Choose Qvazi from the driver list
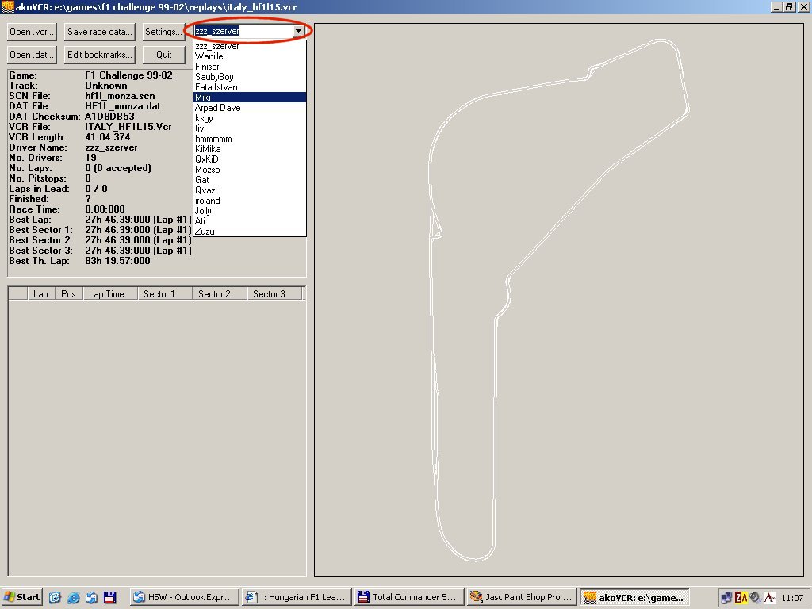The height and width of the screenshot is (609, 812). [250, 190]
